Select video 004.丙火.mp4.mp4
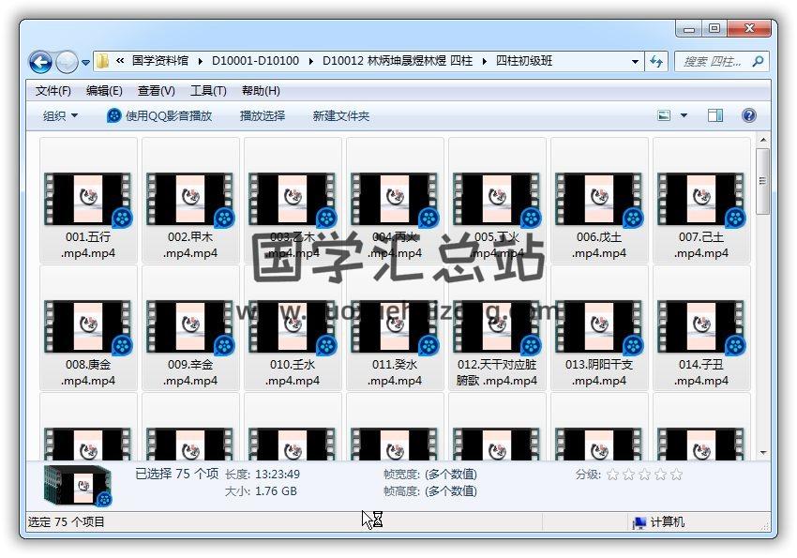 tap(395, 201)
